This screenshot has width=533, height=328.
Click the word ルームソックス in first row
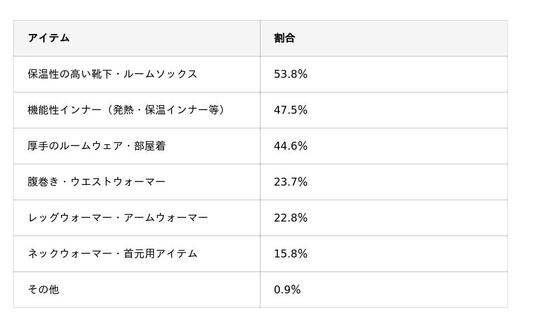(x=160, y=74)
